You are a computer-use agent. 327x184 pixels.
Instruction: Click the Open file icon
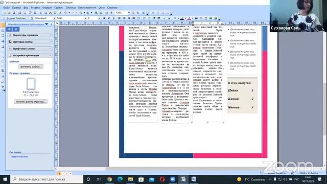9,13
